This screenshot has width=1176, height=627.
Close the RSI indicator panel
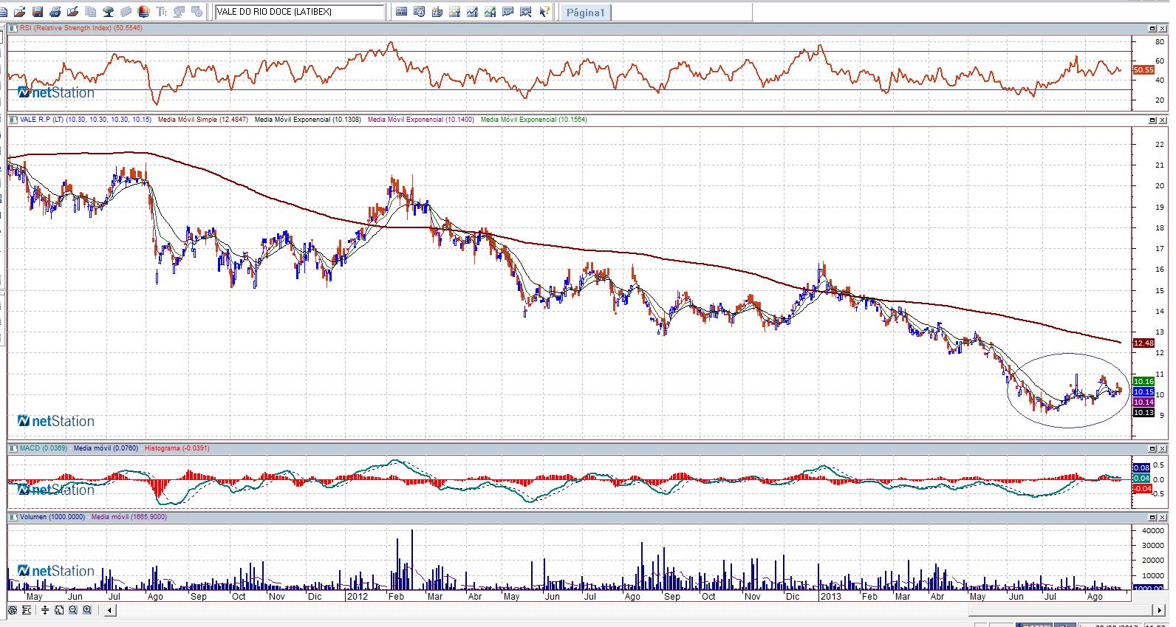(1163, 28)
